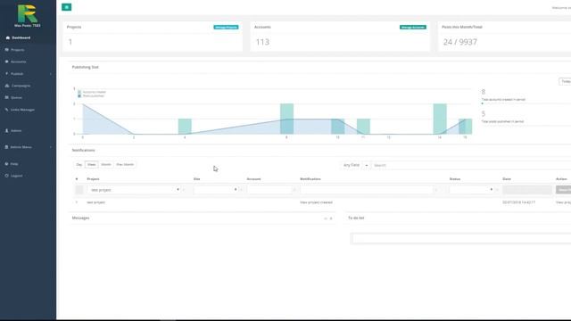Click the Admin user icon
Screen dimensions: 571x321
(x=6, y=130)
